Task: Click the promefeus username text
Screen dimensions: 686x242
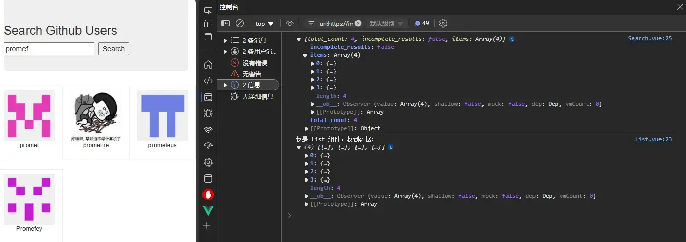Action: click(x=163, y=145)
